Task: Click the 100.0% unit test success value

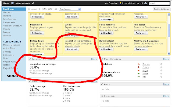Action: [69, 89]
